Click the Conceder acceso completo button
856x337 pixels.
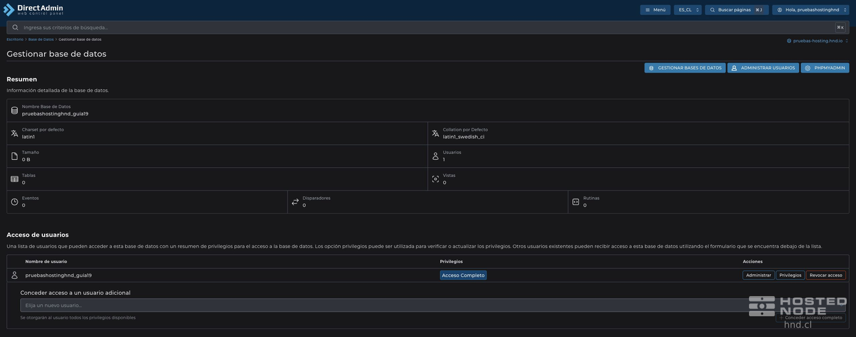pyautogui.click(x=811, y=317)
